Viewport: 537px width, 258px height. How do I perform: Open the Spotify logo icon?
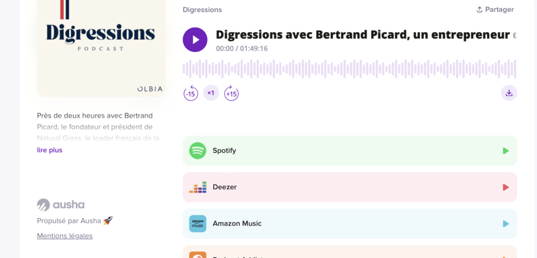pos(198,150)
